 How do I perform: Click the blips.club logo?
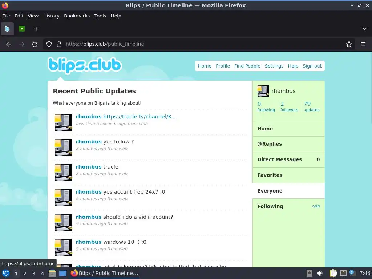click(x=85, y=65)
